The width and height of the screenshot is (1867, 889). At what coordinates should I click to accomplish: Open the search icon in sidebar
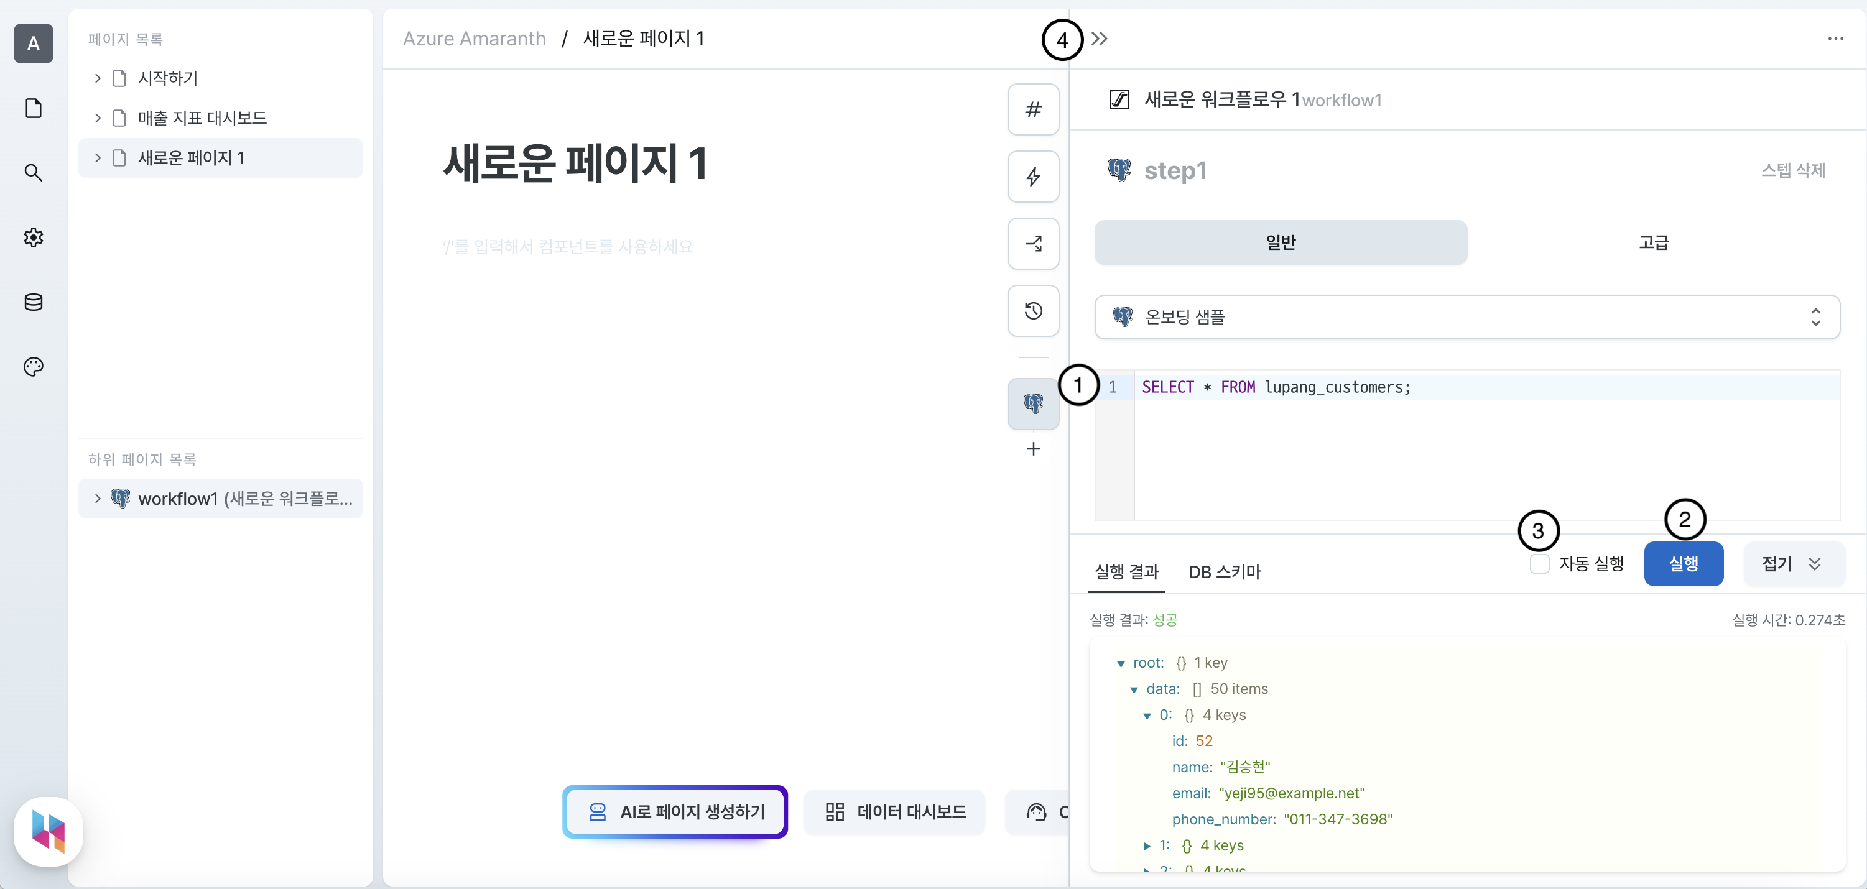[34, 172]
